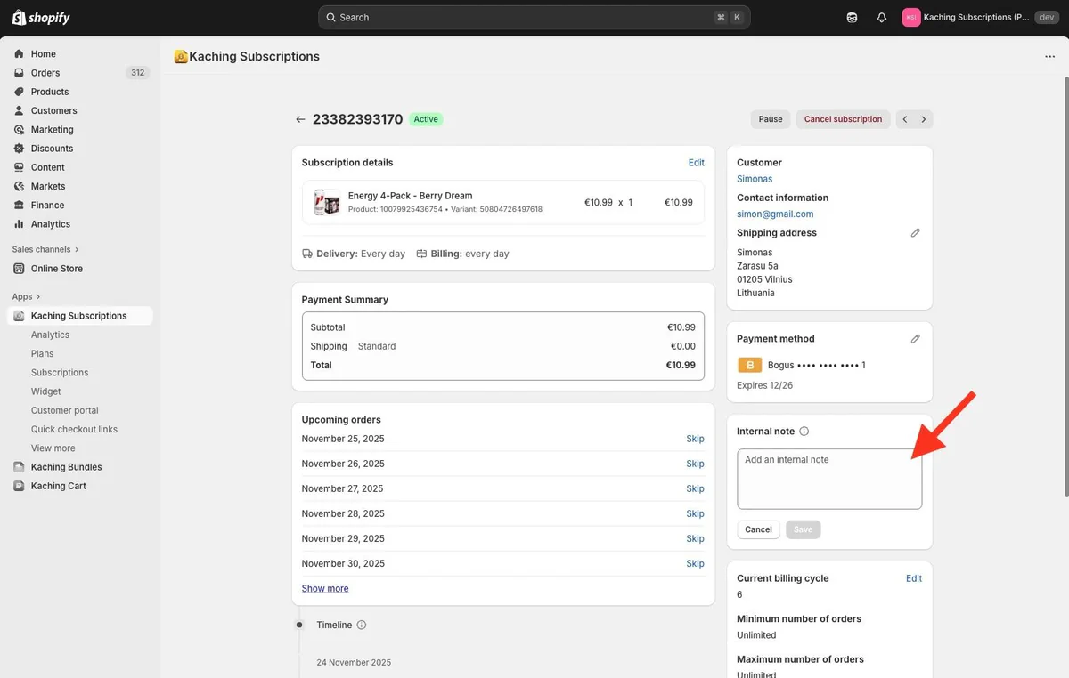
Task: Click the Shopify logo
Action: [41, 18]
